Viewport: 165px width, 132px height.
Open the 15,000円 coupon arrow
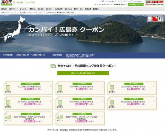click(51, 101)
